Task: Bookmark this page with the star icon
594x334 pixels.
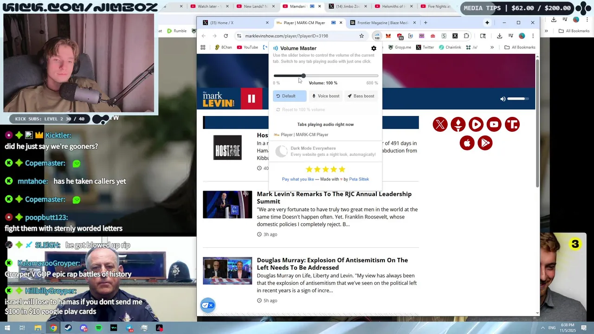Action: pos(362,36)
